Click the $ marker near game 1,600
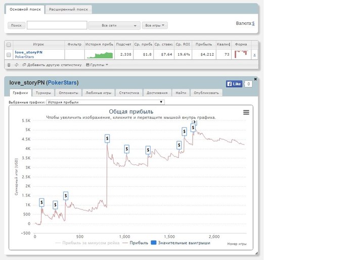This screenshot has height=260, width=354. coord(179,145)
